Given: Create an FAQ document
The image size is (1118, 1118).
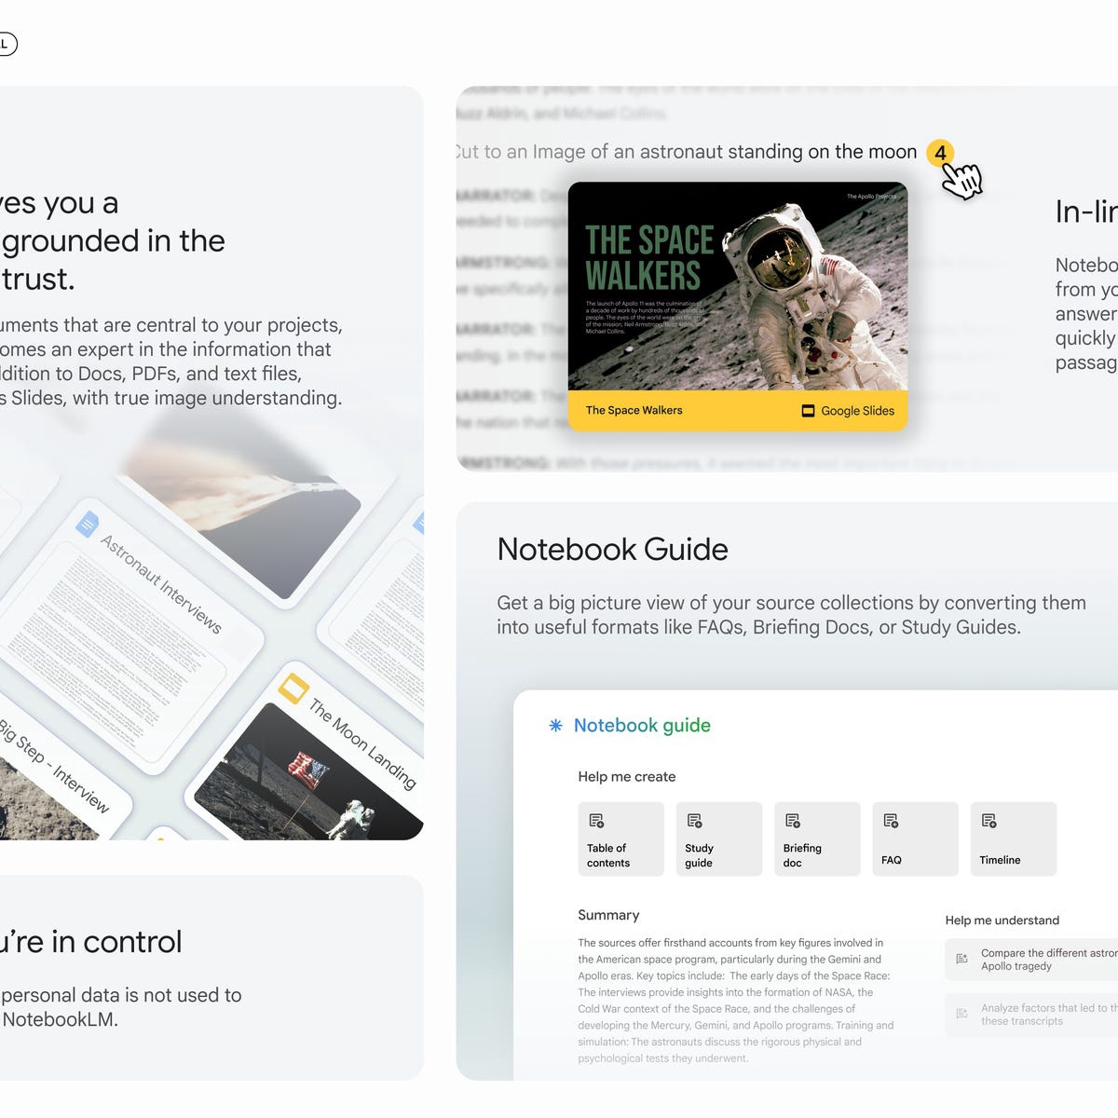Looking at the screenshot, I should pos(915,838).
